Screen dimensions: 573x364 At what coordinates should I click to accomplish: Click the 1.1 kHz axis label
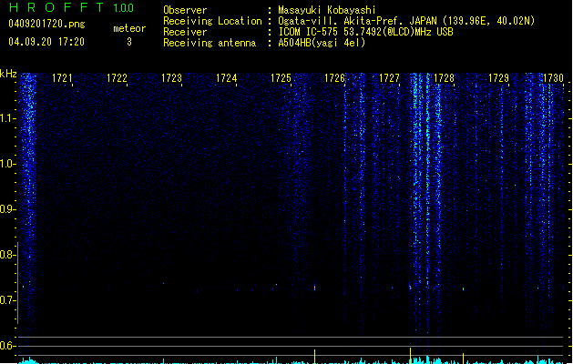point(7,118)
